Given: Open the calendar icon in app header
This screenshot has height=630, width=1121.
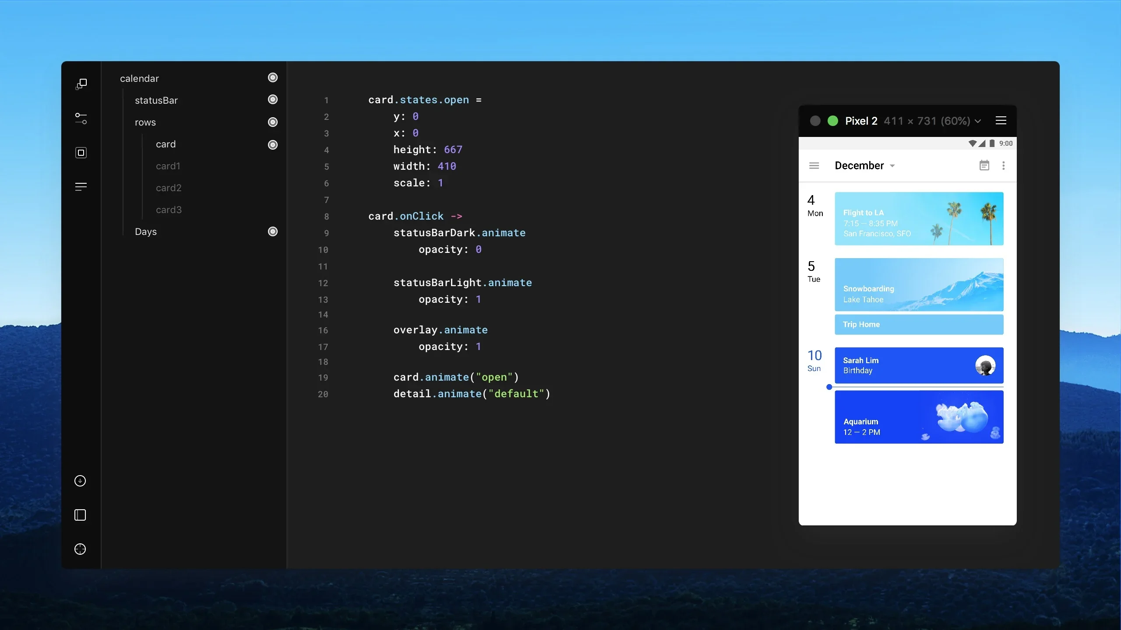Looking at the screenshot, I should click(x=984, y=165).
